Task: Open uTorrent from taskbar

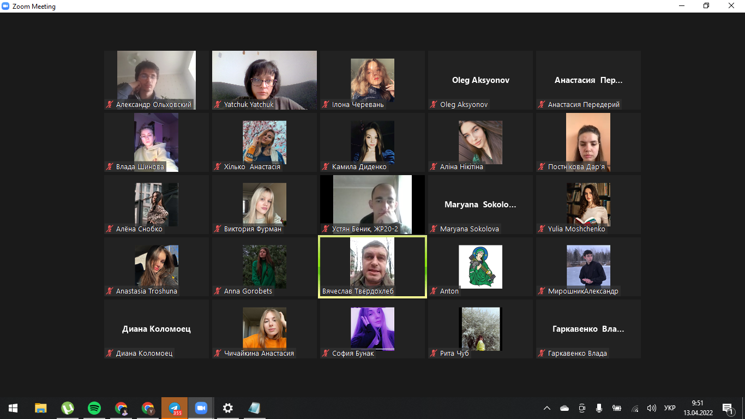Action: (67, 408)
